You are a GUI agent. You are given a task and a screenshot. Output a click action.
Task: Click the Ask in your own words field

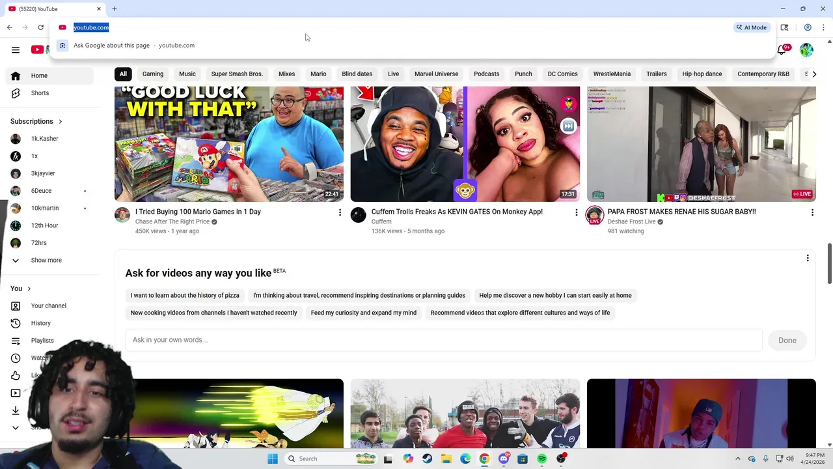click(x=444, y=340)
